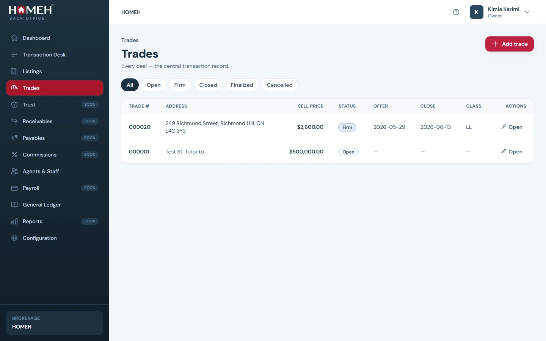Viewport: 546px width, 341px height.
Task: Click the SOON badge beside Trust
Action: [x=90, y=105]
